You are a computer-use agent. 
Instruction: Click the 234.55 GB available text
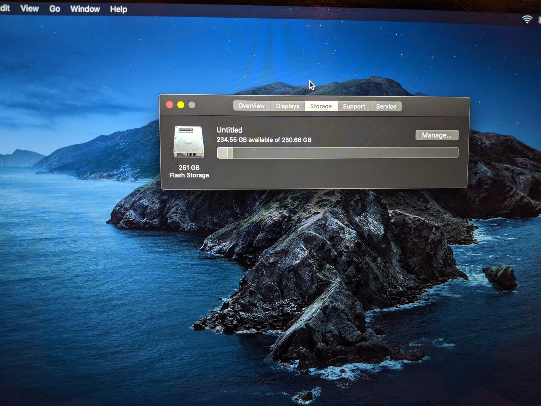(264, 140)
